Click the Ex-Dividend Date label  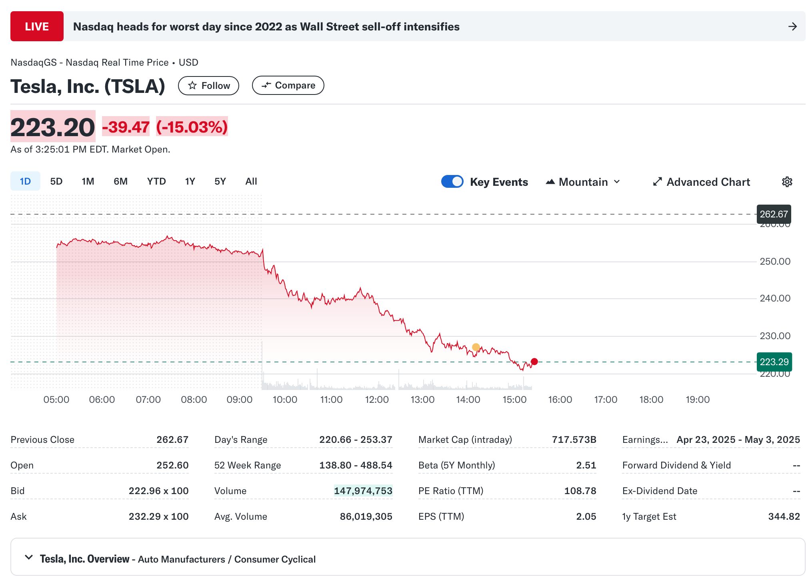(660, 491)
